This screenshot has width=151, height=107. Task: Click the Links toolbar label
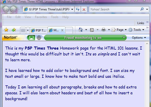click(x=141, y=23)
